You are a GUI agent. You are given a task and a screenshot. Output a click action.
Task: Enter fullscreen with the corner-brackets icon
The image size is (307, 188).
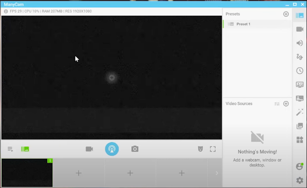click(213, 149)
